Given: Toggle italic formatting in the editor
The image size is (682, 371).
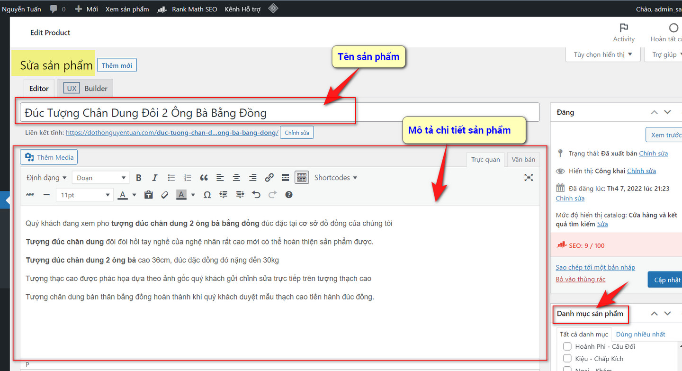Looking at the screenshot, I should pyautogui.click(x=154, y=178).
